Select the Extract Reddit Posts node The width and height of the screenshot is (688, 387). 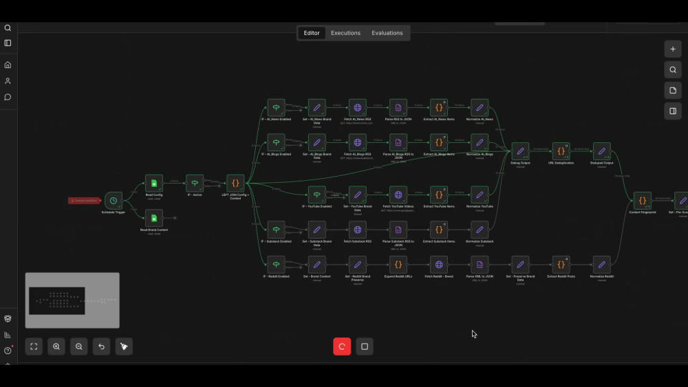[x=561, y=265]
